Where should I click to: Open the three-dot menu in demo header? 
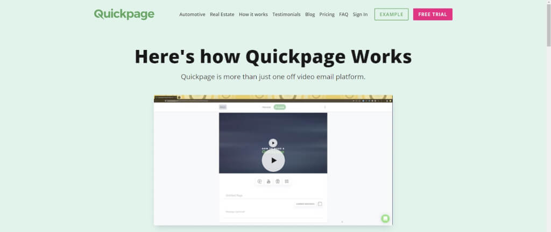point(324,107)
